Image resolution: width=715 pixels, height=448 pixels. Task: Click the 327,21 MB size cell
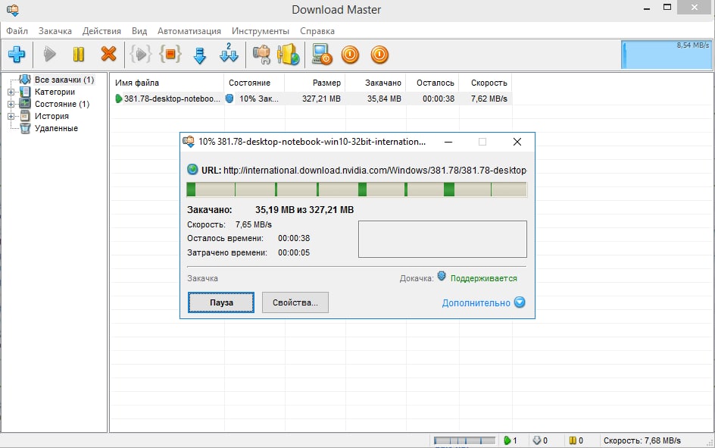tap(321, 99)
